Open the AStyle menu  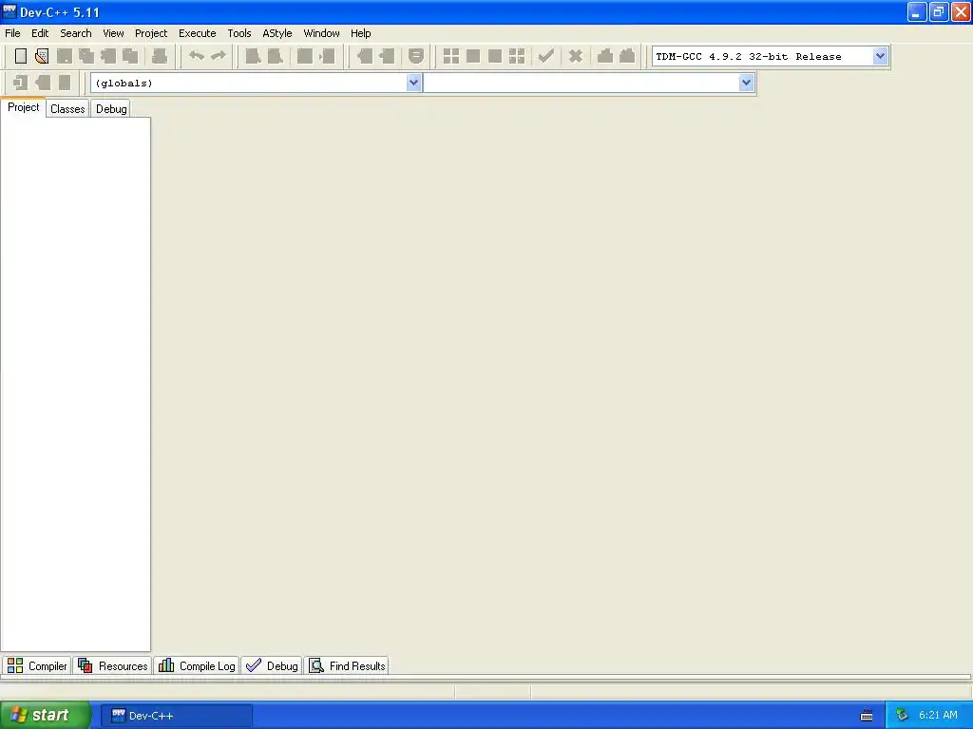[277, 33]
